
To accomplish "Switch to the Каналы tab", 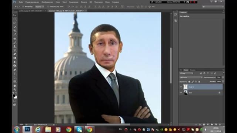I will click(x=193, y=70).
